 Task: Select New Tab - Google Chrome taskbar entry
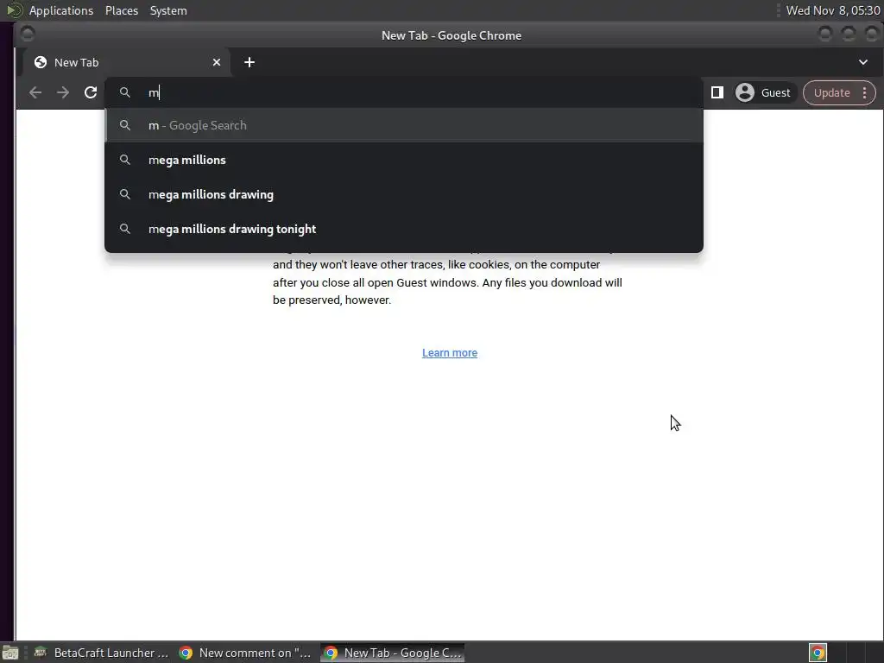pyautogui.click(x=393, y=653)
